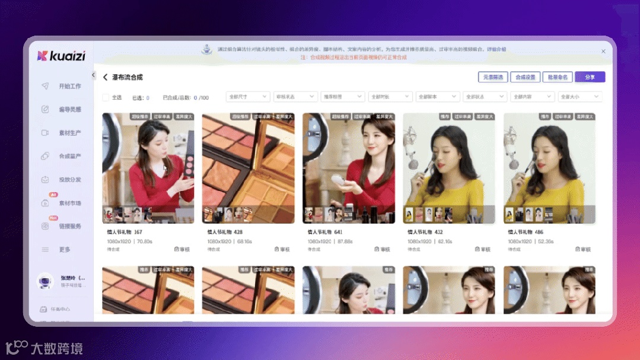640x360 pixels.
Task: Open 任务中心 calendar icon
Action: click(43, 309)
